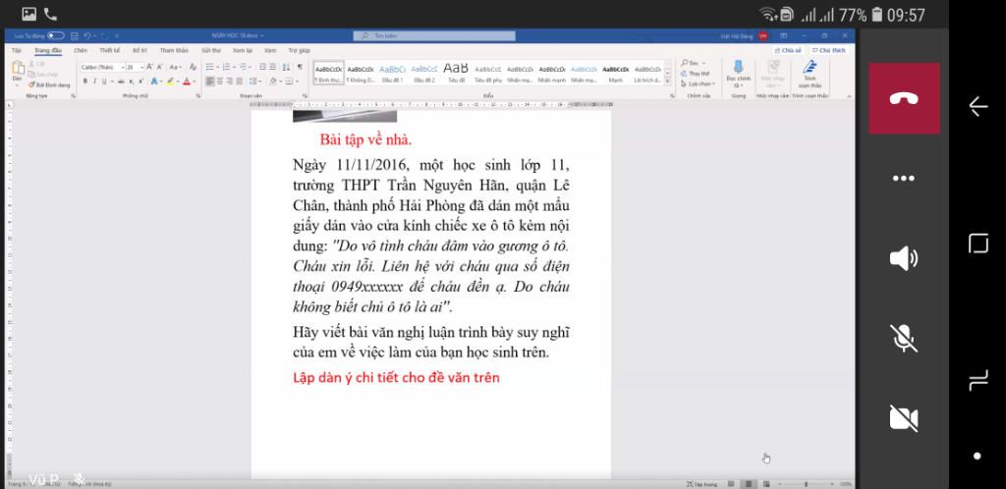Toggle Superscript formatting
This screenshot has height=489, width=1006.
tap(140, 81)
